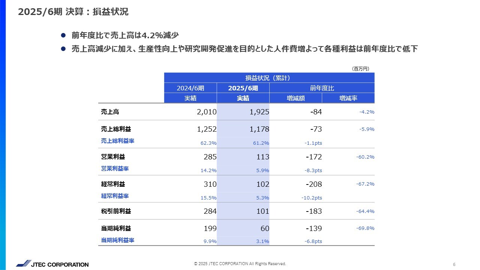480x270 pixels.
Task: Click the -172 change value
Action: 314,157
